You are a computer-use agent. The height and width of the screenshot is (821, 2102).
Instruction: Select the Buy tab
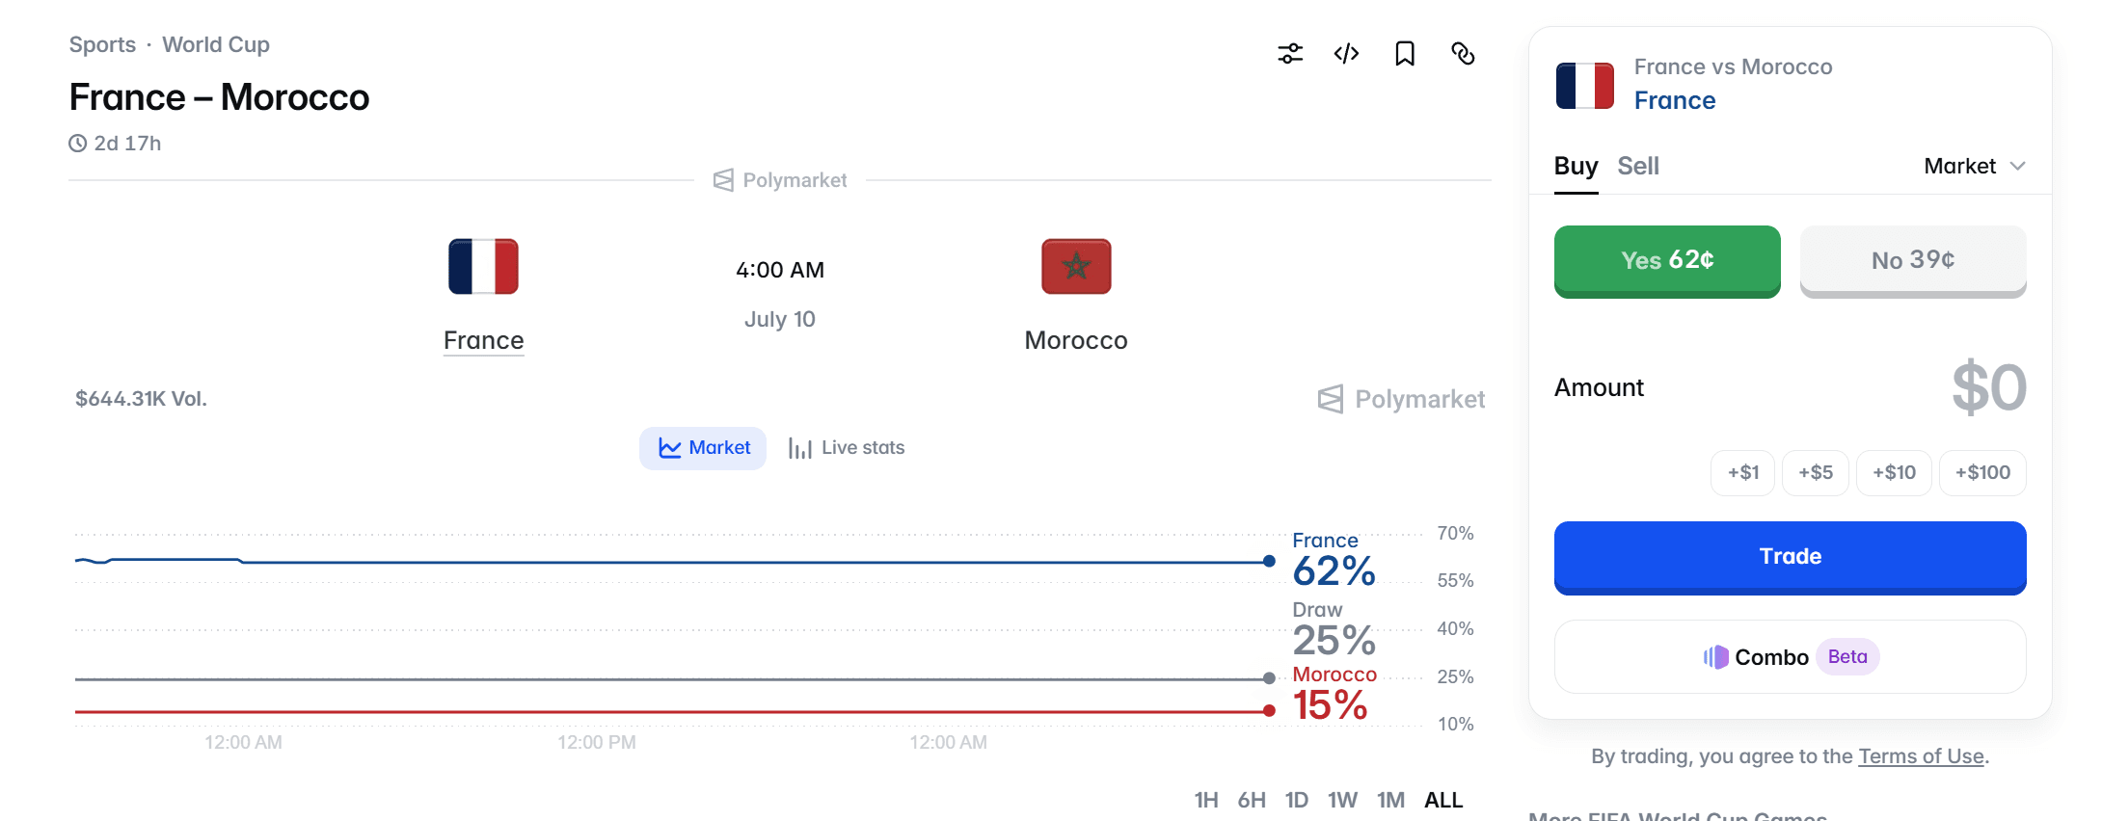point(1576,166)
